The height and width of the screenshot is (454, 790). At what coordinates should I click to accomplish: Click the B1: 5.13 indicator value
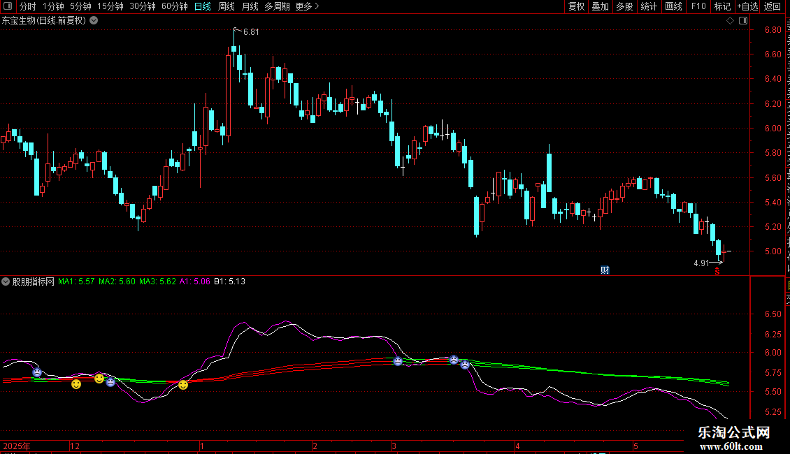[230, 281]
